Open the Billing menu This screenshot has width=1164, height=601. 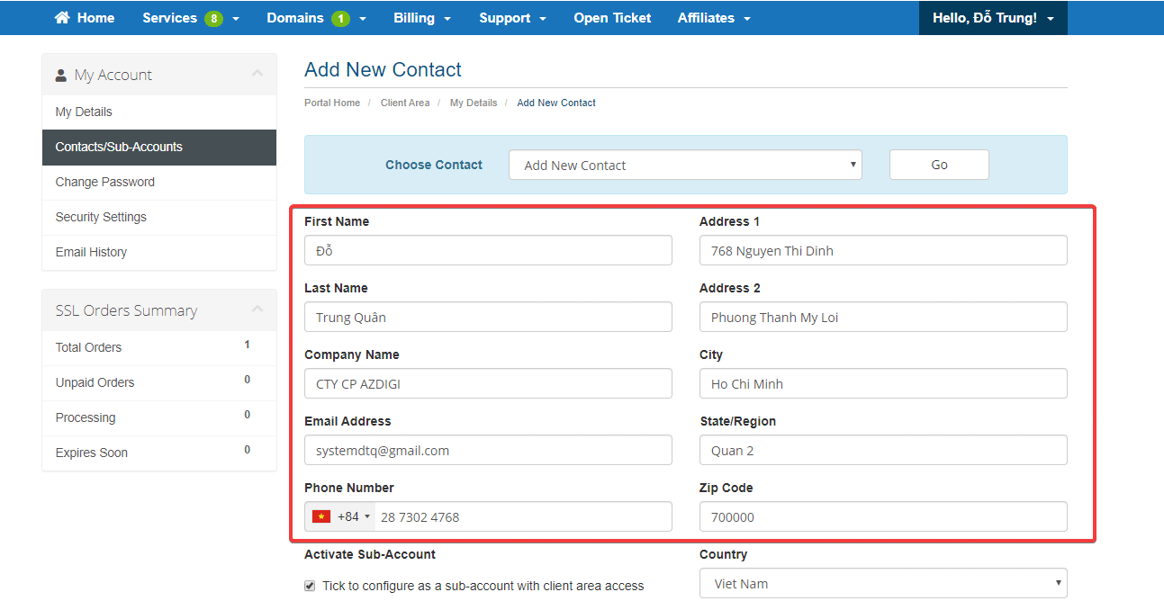[422, 18]
